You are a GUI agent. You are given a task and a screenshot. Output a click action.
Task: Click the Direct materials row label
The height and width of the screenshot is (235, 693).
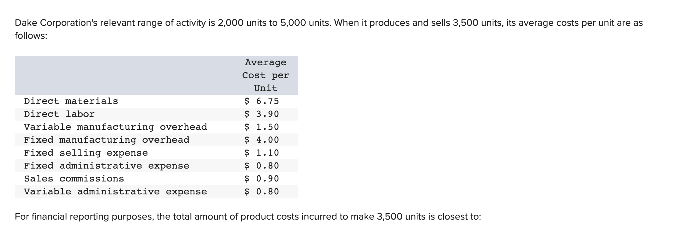pyautogui.click(x=71, y=101)
